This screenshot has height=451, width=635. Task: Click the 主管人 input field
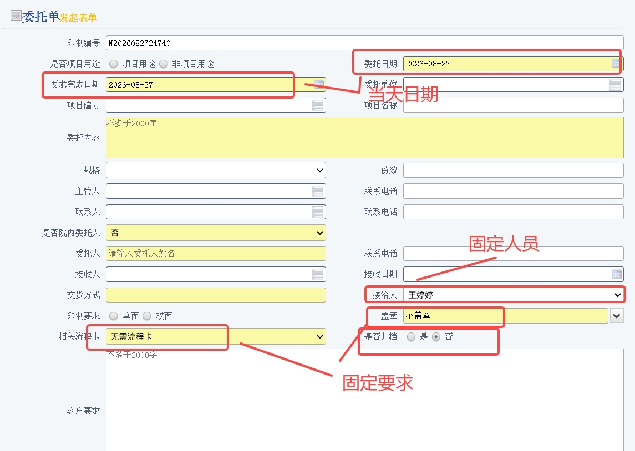(216, 191)
